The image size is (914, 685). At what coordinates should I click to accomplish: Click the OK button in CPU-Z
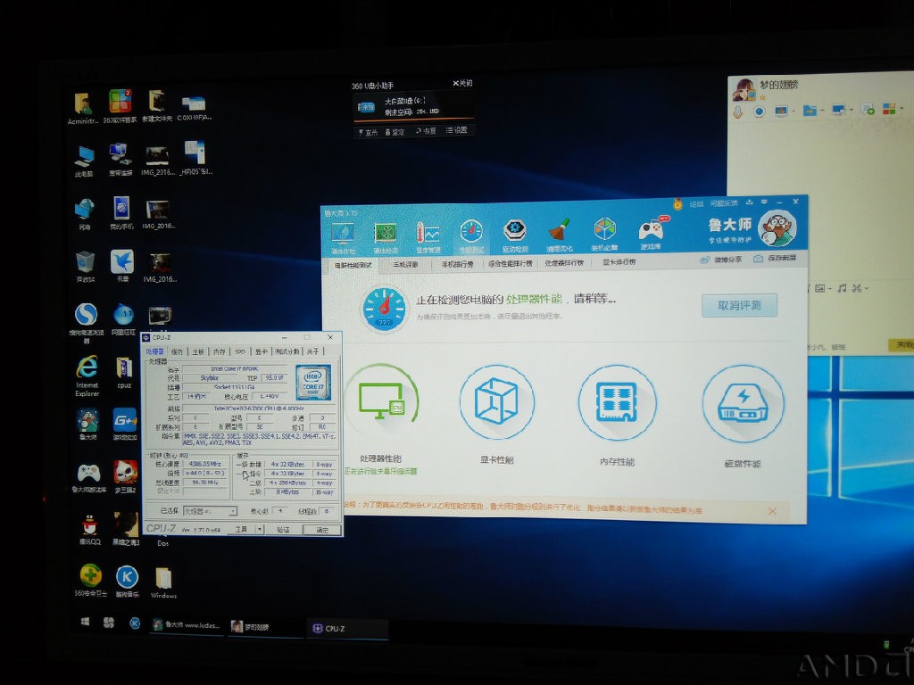click(322, 530)
